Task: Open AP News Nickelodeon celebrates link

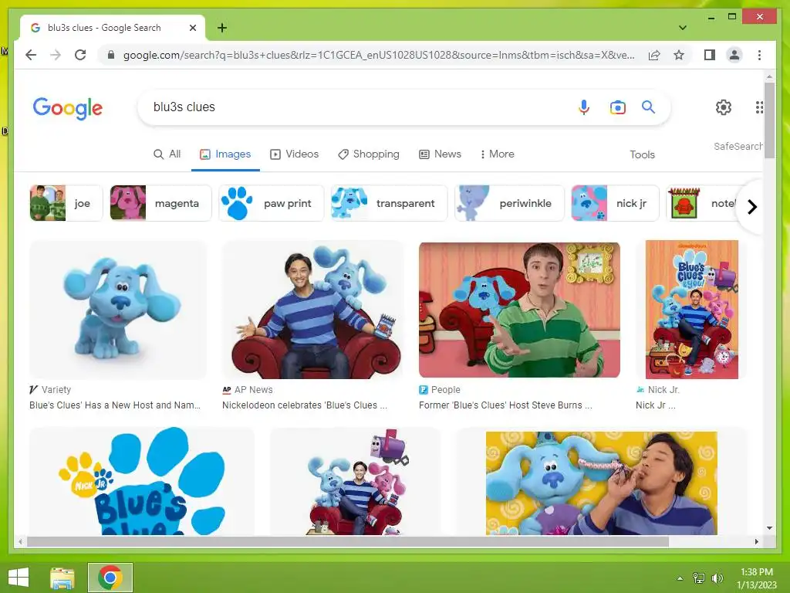Action: tap(305, 405)
